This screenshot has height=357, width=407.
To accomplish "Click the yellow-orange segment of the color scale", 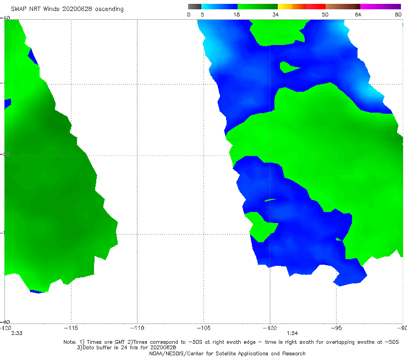I will [x=292, y=7].
